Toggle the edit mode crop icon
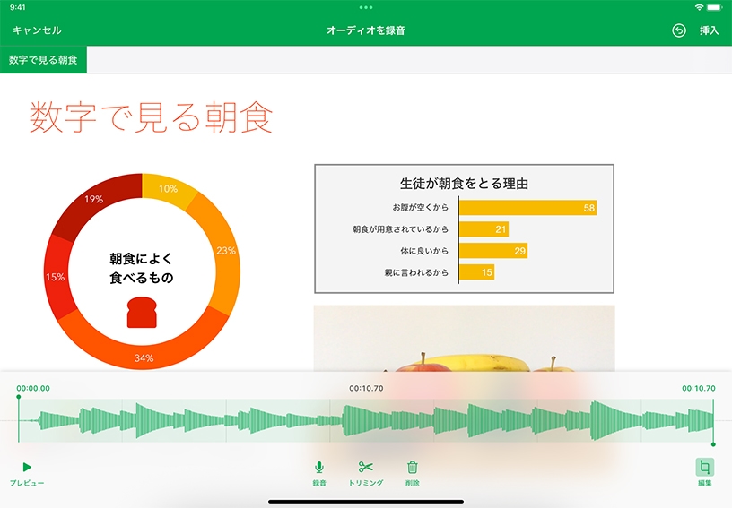This screenshot has width=732, height=508. pyautogui.click(x=705, y=468)
